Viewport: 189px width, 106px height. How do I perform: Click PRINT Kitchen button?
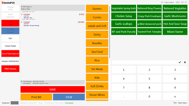pyautogui.click(x=10, y=69)
